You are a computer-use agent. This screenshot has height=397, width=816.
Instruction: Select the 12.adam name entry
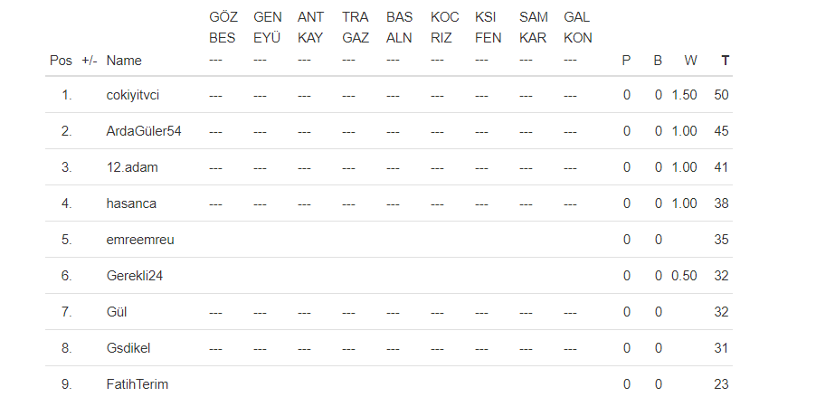pos(132,167)
